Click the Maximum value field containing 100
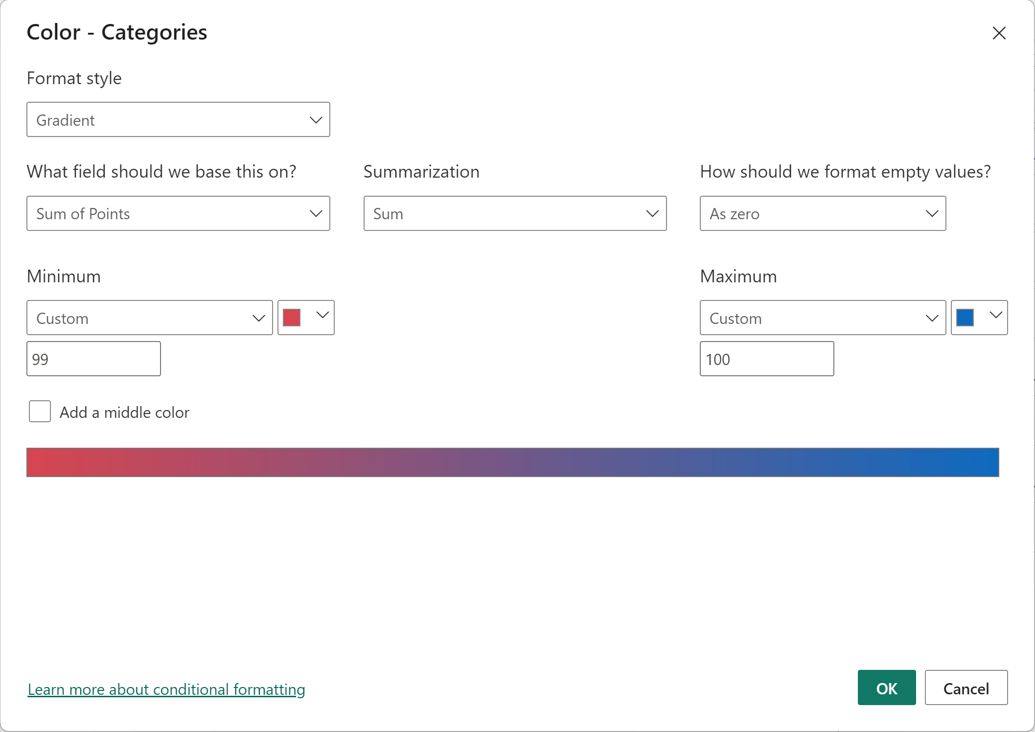The width and height of the screenshot is (1035, 732). 767,359
